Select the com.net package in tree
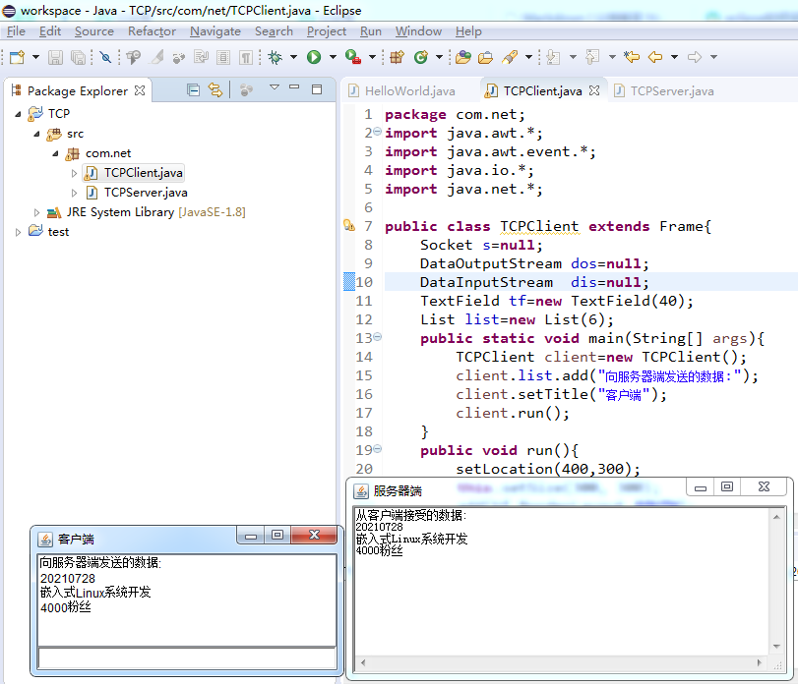Viewport: 798px width, 684px height. click(107, 153)
